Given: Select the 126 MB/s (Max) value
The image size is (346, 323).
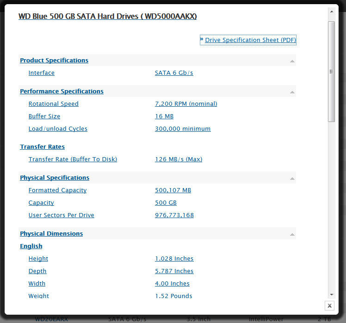Looking at the screenshot, I should point(179,159).
